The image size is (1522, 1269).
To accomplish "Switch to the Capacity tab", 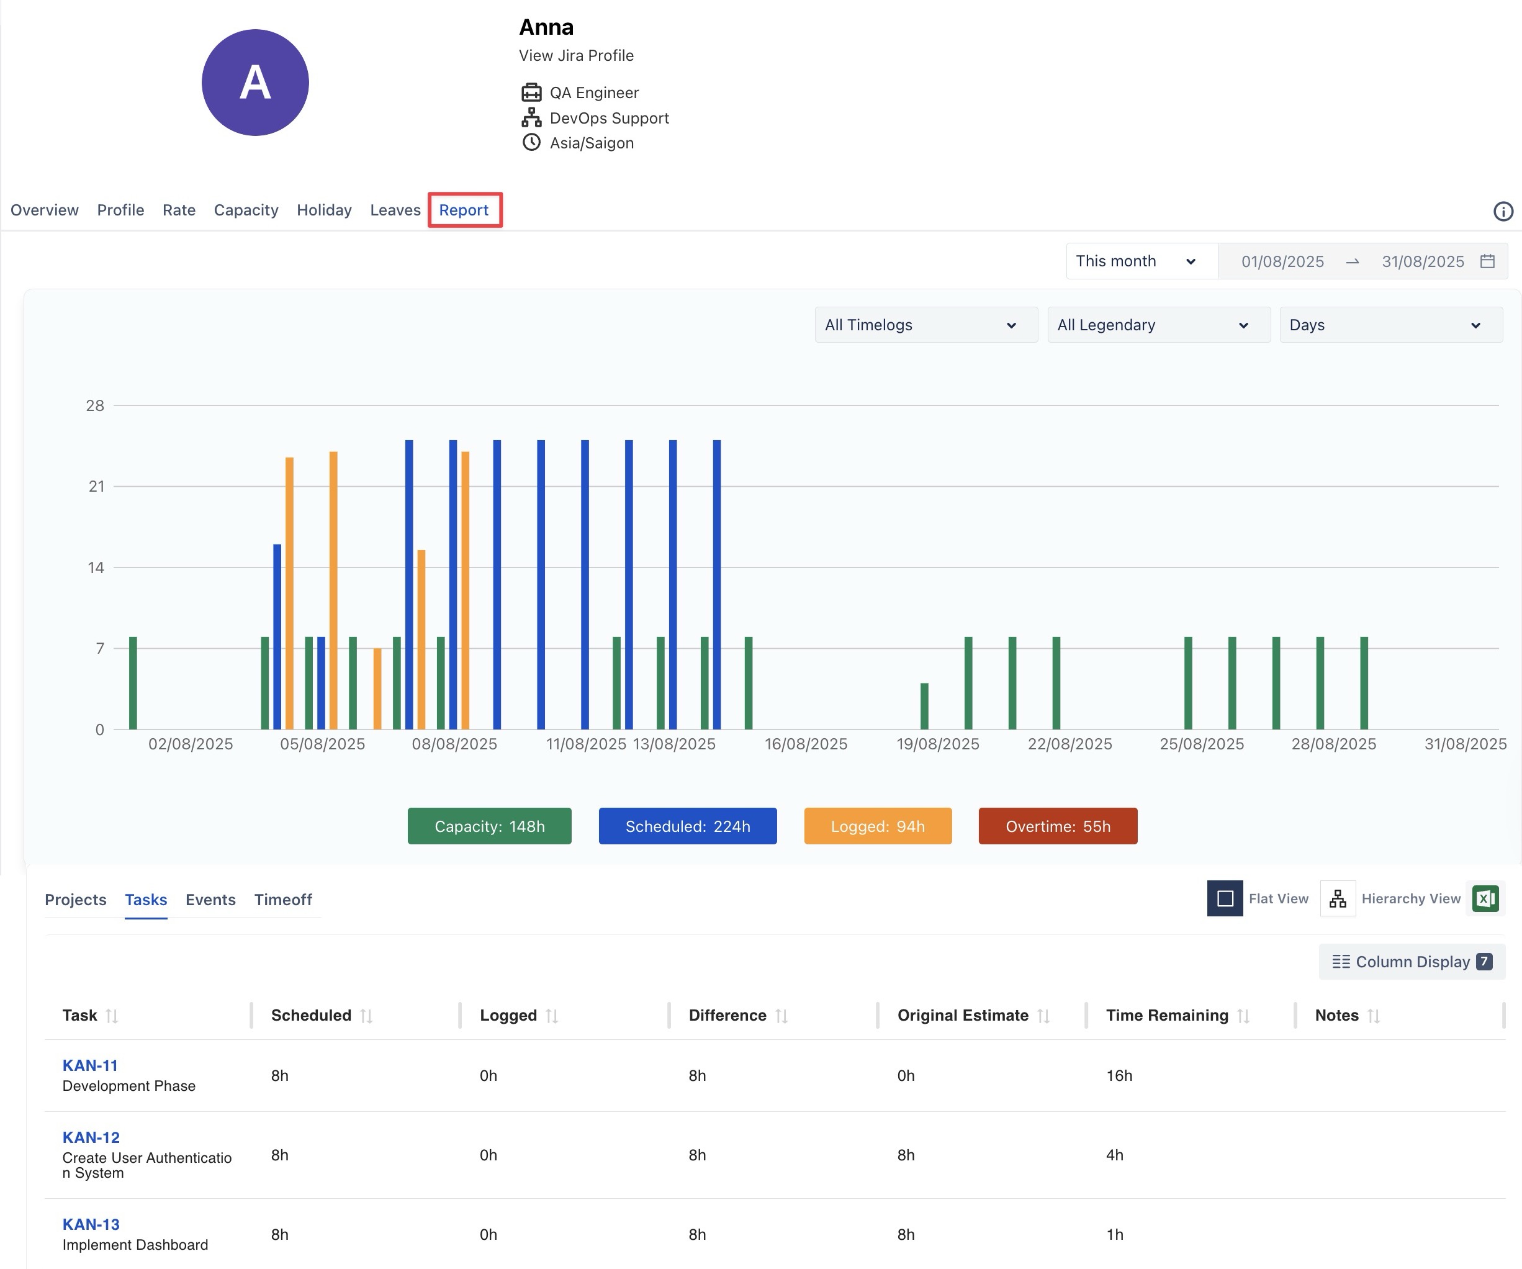I will [246, 210].
